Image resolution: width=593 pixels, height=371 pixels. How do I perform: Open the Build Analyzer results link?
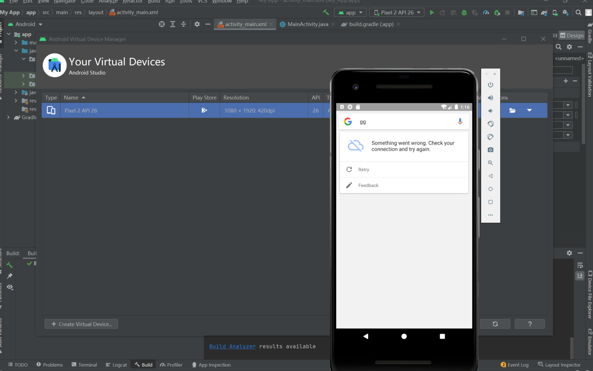(x=233, y=346)
